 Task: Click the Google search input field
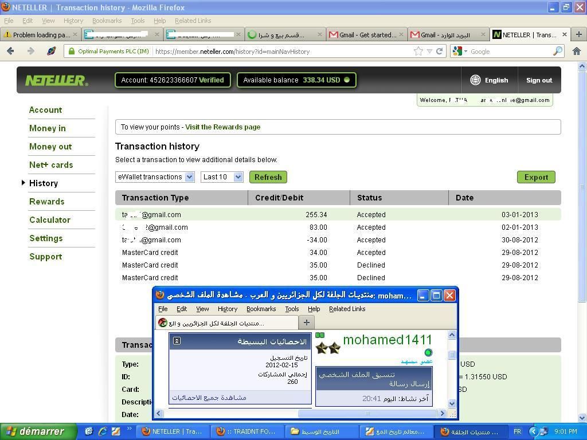511,51
